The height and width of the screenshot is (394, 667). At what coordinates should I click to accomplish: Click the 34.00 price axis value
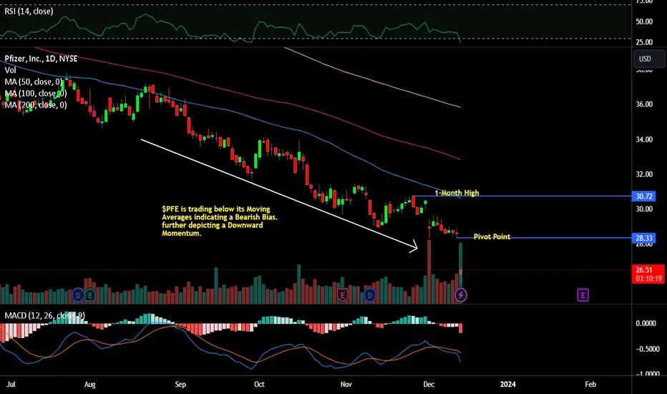point(644,139)
